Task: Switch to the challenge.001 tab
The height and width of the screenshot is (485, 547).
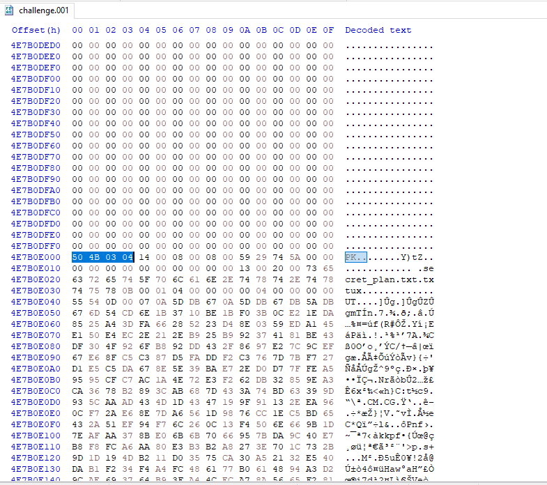Action: point(37,10)
